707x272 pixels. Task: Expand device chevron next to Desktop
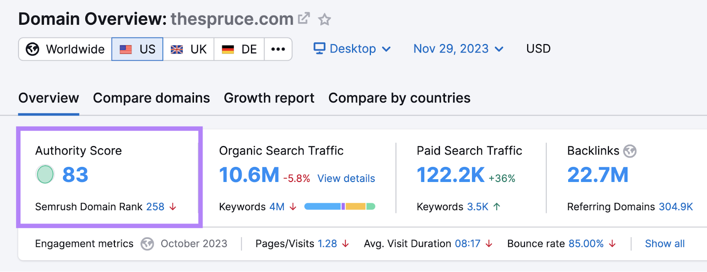point(386,49)
